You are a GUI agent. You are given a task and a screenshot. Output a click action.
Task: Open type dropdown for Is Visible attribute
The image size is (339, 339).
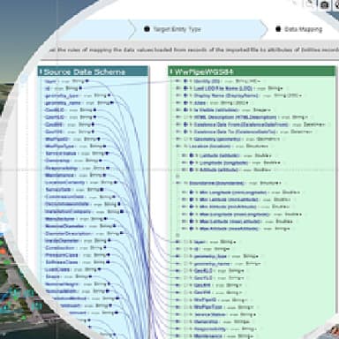[x=261, y=109]
